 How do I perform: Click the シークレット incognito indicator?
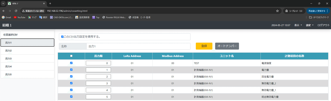click(x=294, y=11)
